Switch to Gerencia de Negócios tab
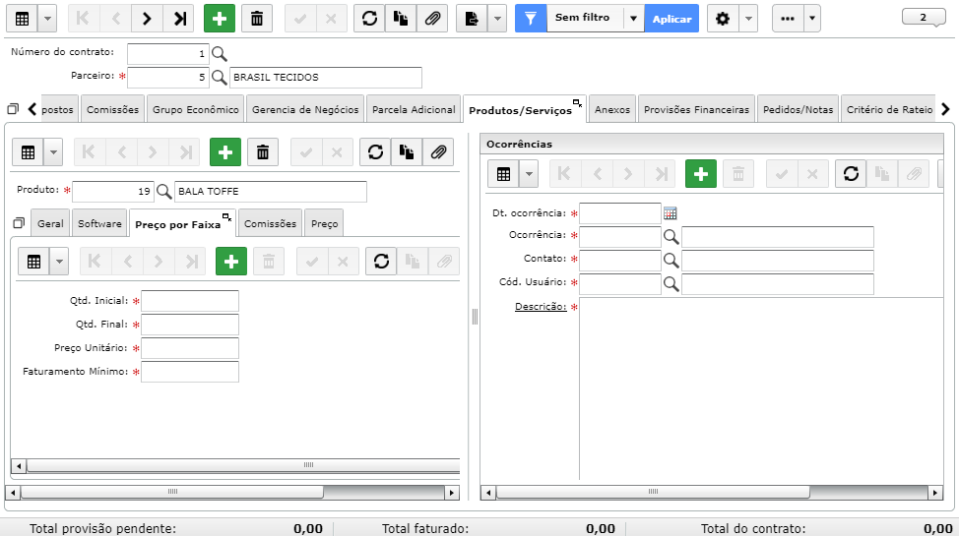Image resolution: width=959 pixels, height=536 pixels. (x=305, y=109)
